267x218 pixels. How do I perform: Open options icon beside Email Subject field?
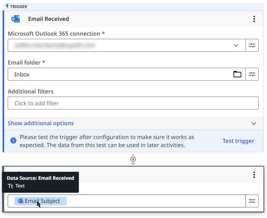coord(252,201)
